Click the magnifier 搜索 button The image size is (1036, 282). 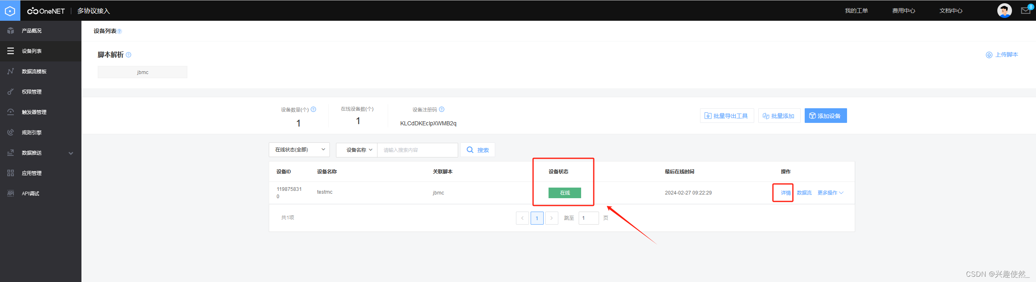(478, 150)
